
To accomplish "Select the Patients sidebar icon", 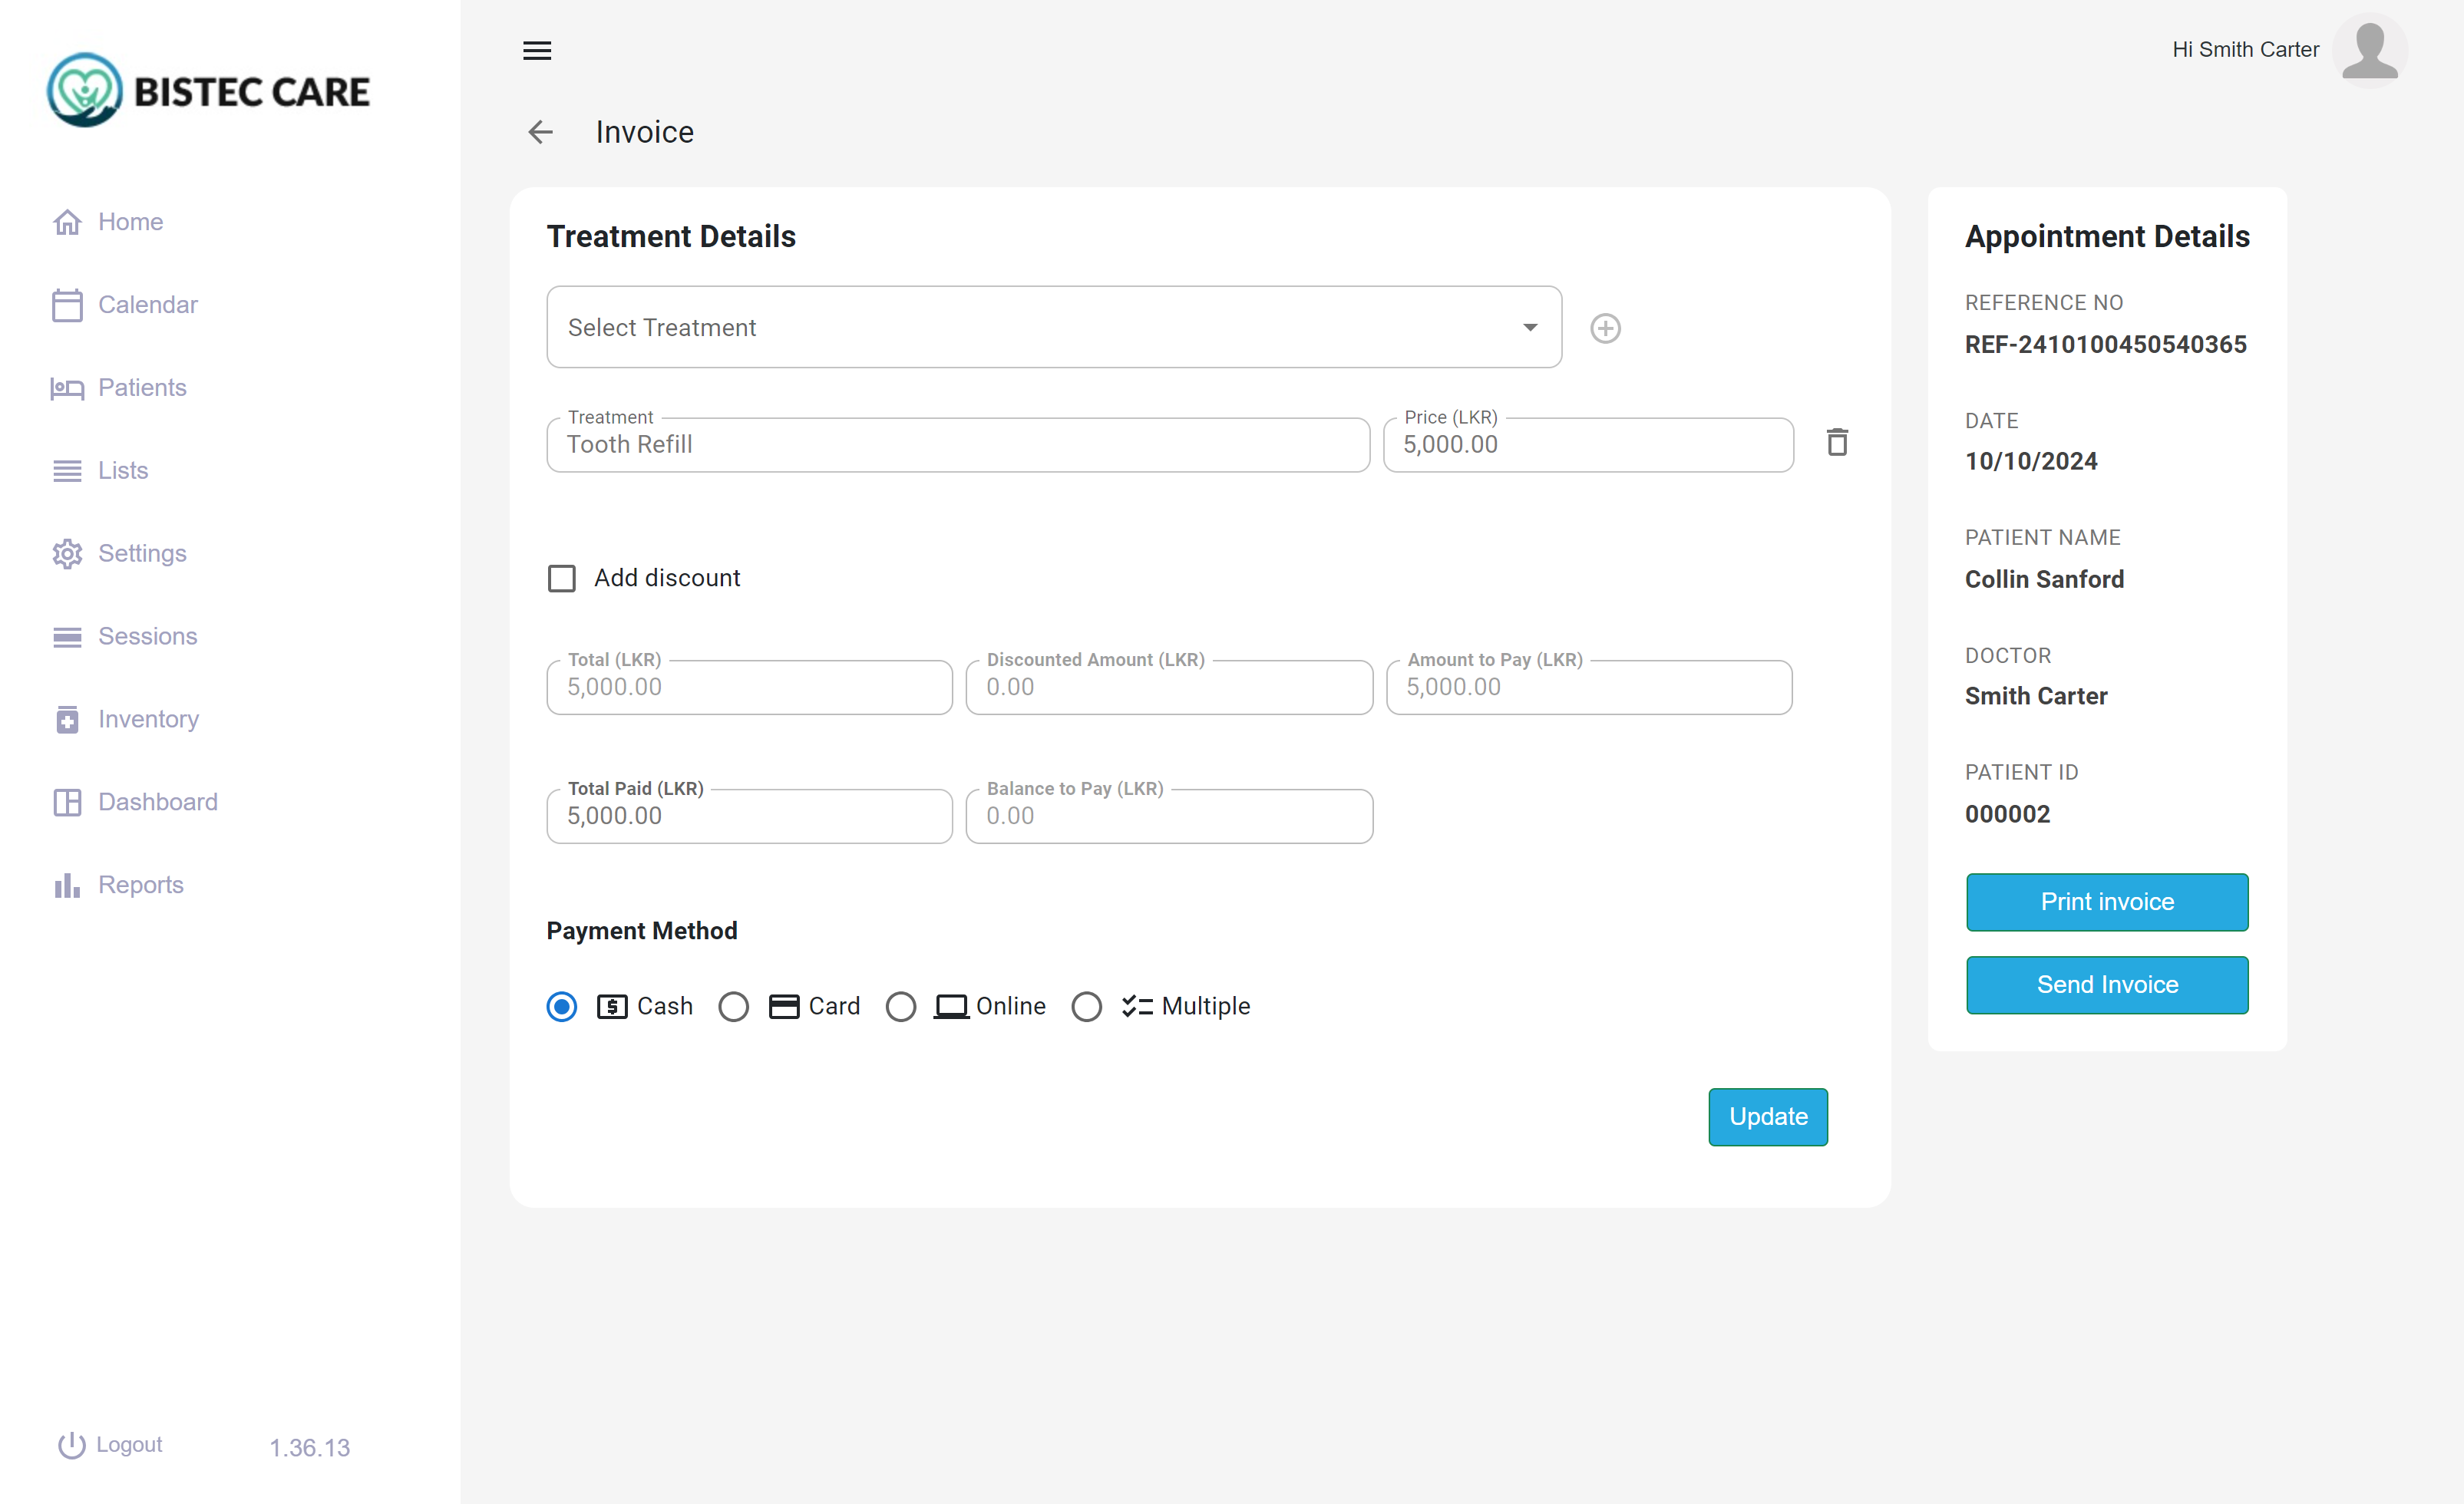I will [67, 388].
